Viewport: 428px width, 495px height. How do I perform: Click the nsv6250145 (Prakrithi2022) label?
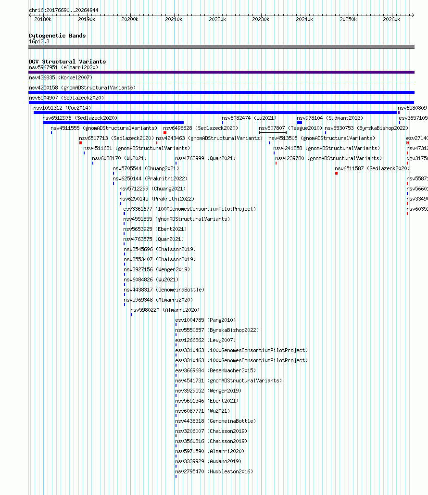(157, 199)
